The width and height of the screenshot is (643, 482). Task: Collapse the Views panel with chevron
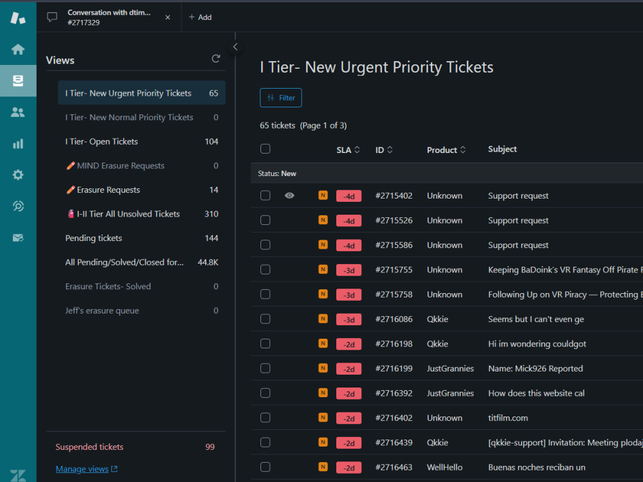click(x=235, y=47)
